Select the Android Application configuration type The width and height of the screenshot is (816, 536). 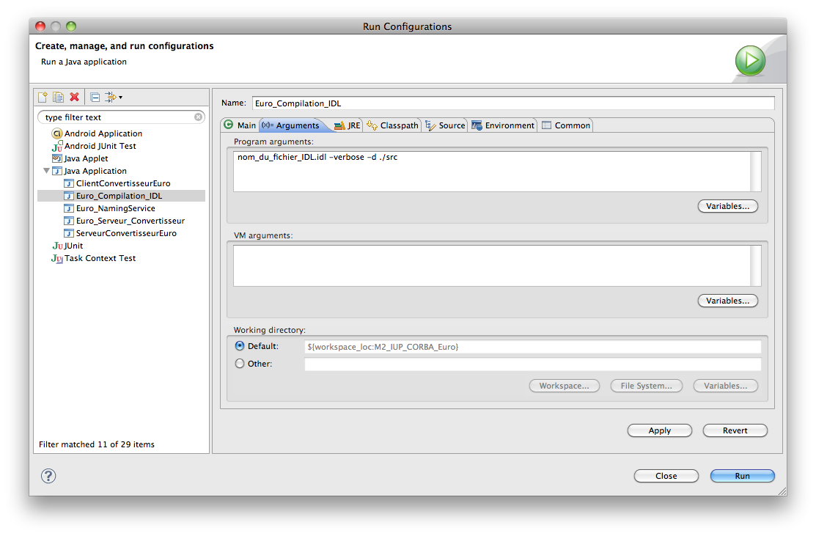coord(103,133)
